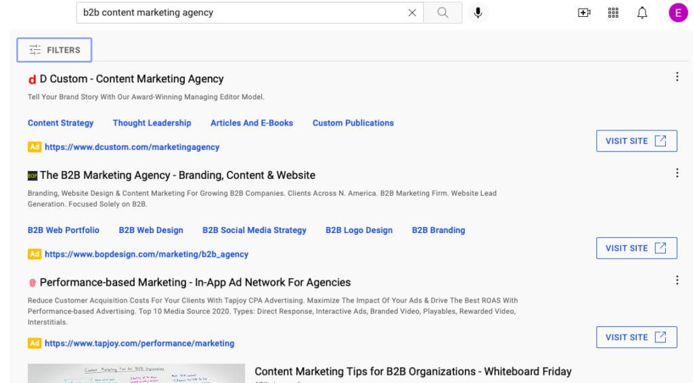Open the three-dot menu for D Custom ad
The height and width of the screenshot is (383, 693).
[x=677, y=77]
